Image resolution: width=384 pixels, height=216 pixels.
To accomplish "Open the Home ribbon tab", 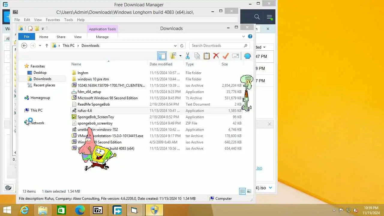I will 44,37.
